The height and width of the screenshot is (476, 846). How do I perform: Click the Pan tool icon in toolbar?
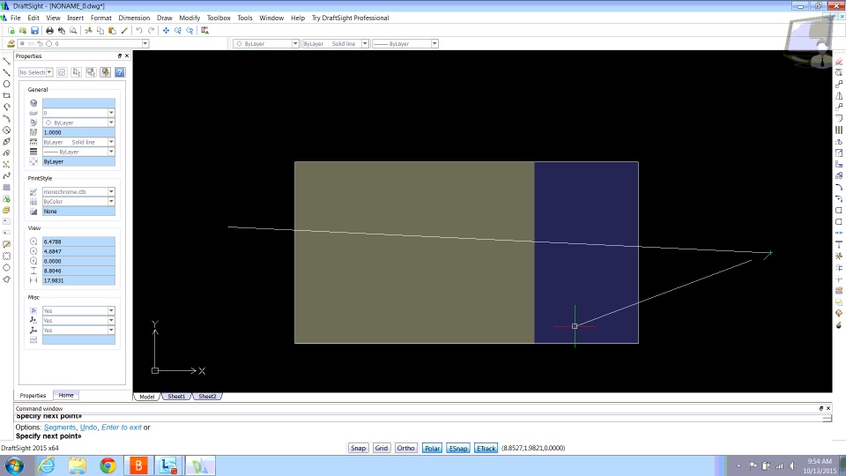coord(167,31)
